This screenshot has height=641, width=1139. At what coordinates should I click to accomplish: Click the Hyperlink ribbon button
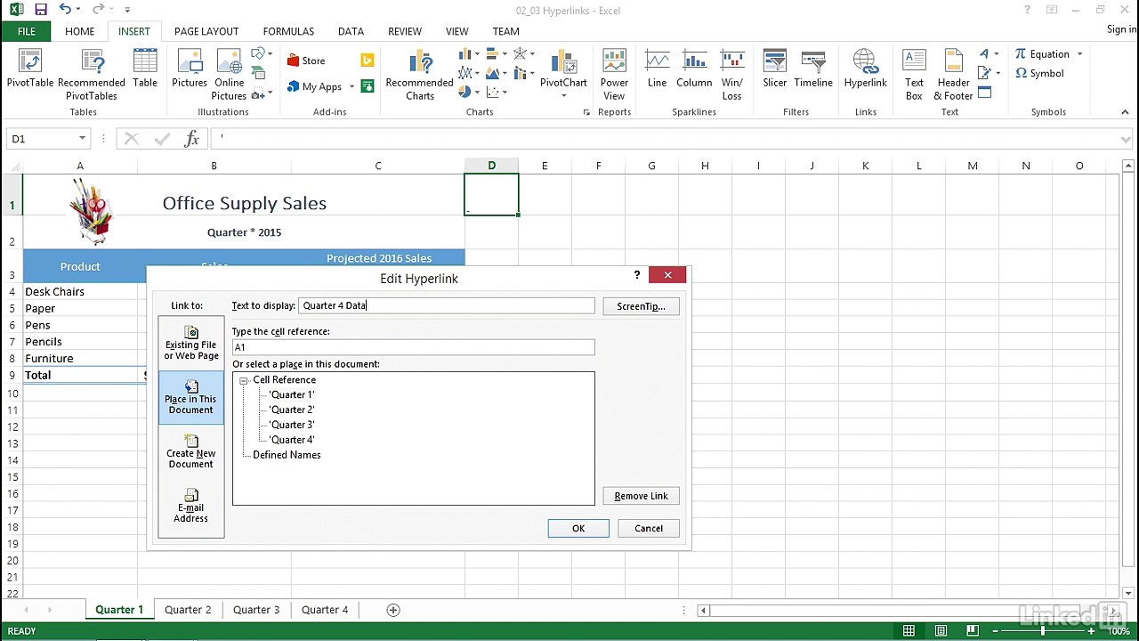(x=865, y=69)
